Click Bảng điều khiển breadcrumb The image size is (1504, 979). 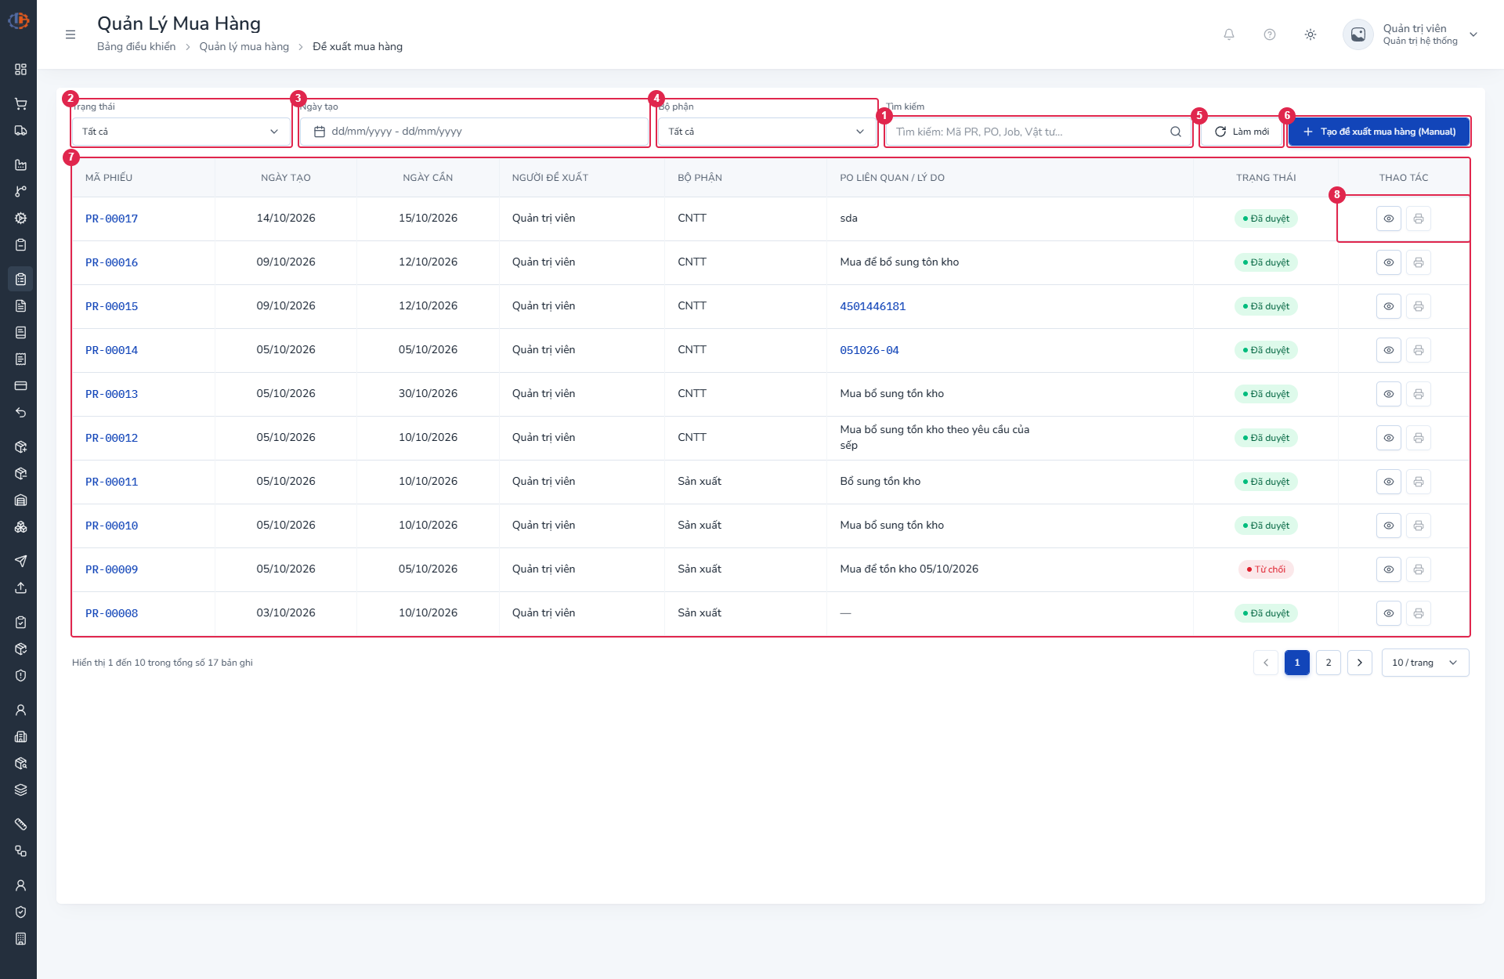click(x=136, y=47)
